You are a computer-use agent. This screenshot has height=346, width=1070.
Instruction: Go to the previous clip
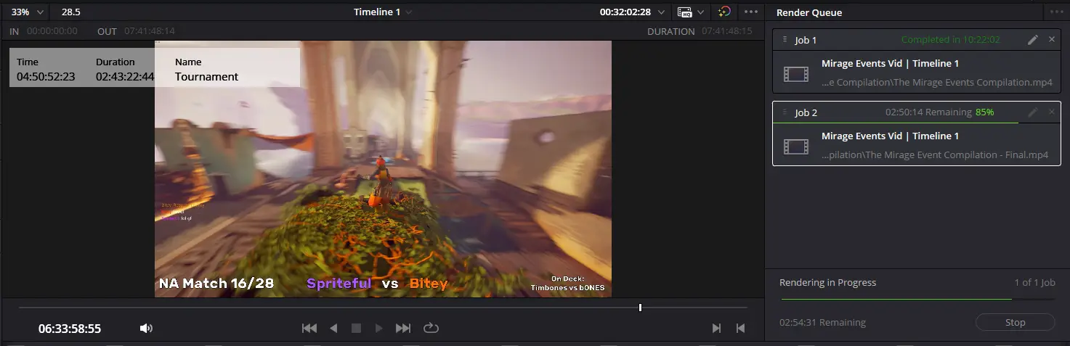[740, 328]
